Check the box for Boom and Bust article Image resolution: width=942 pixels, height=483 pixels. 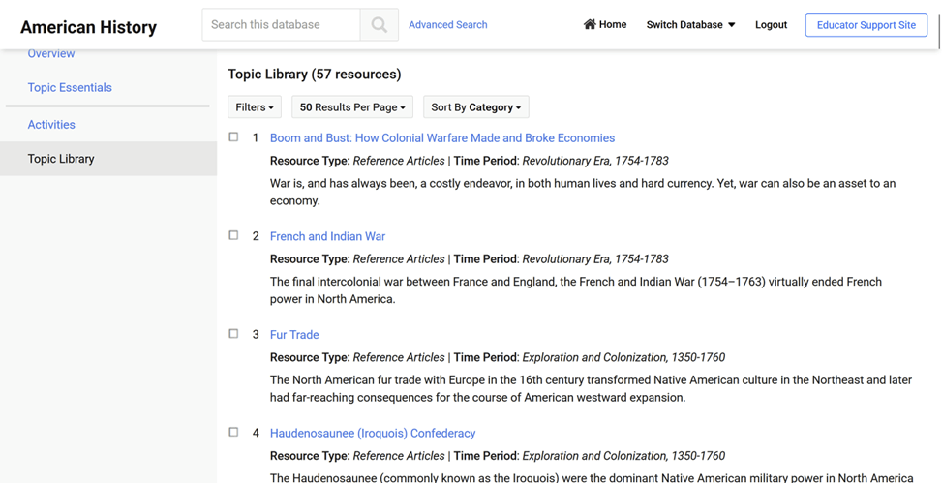click(x=233, y=137)
